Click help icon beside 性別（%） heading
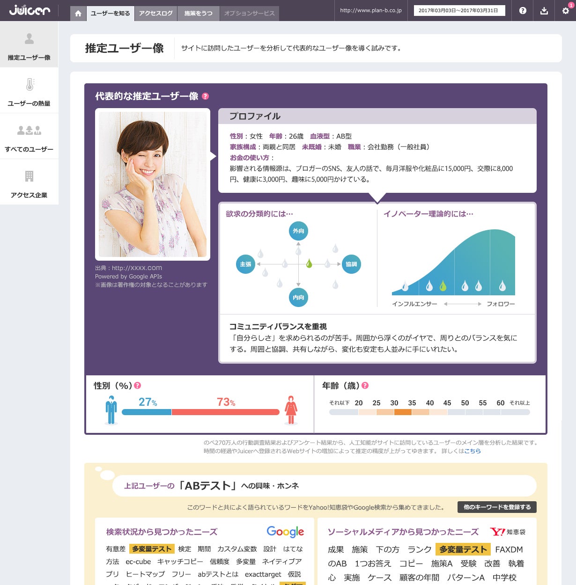Image resolution: width=576 pixels, height=585 pixels. tap(137, 386)
